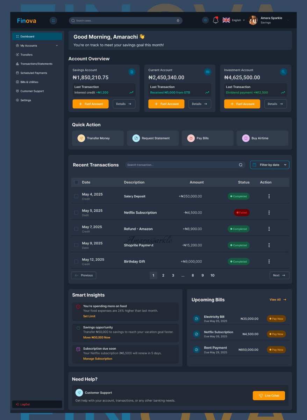Check the May 12, 2025 transaction checkbox
Image resolution: width=307 pixels, height=420 pixels.
pos(76,261)
